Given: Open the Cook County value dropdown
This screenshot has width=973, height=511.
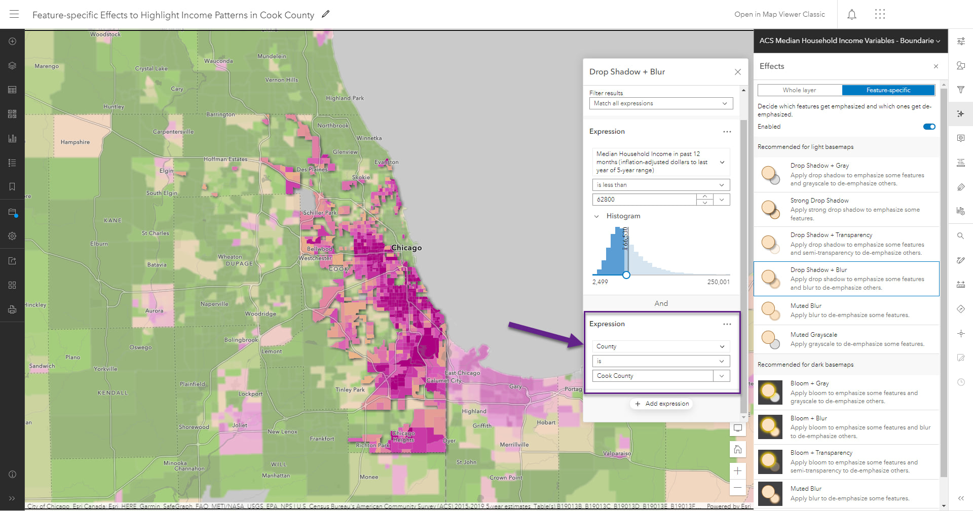Looking at the screenshot, I should click(x=722, y=376).
